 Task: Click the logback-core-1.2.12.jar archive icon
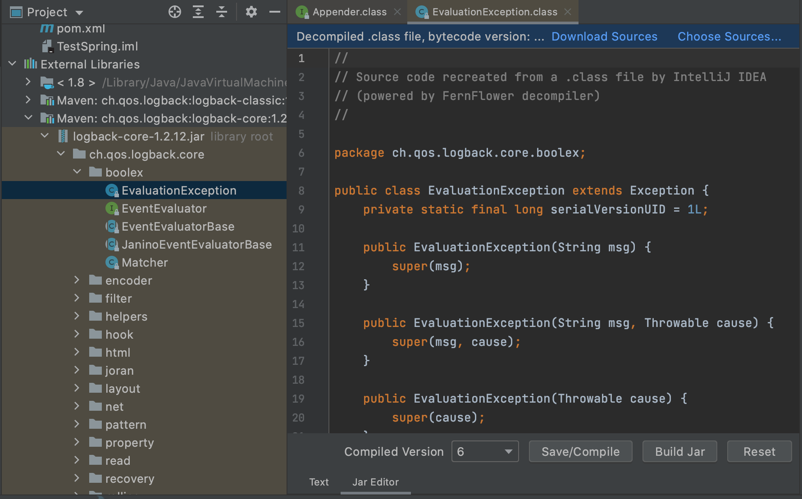(x=64, y=136)
